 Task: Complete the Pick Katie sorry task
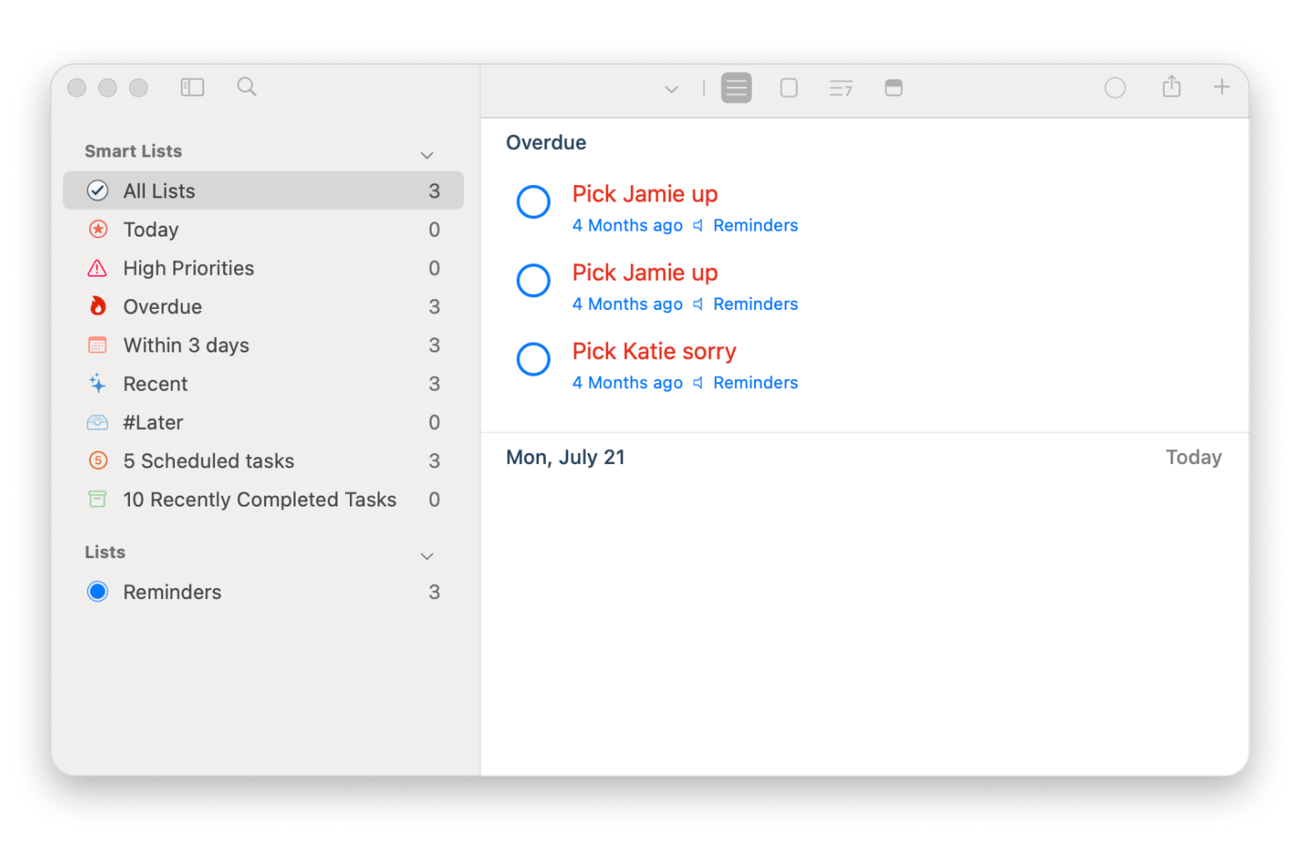click(x=533, y=359)
